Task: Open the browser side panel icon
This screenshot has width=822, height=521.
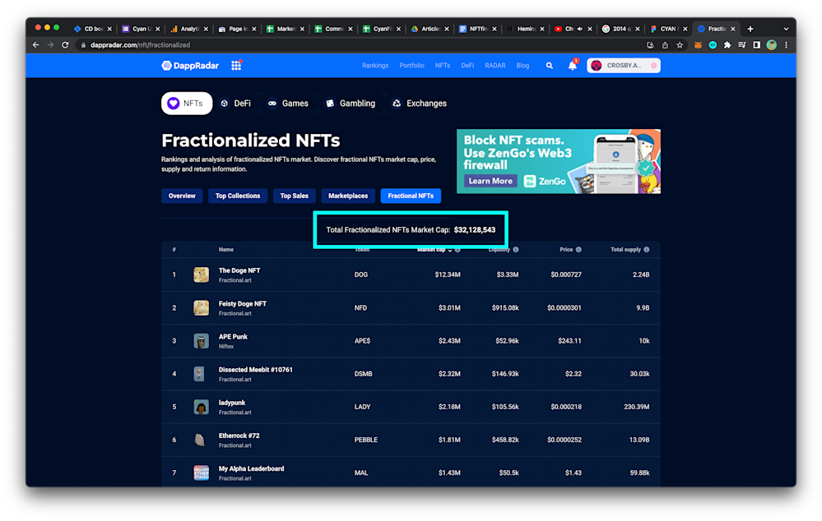Action: click(x=756, y=45)
